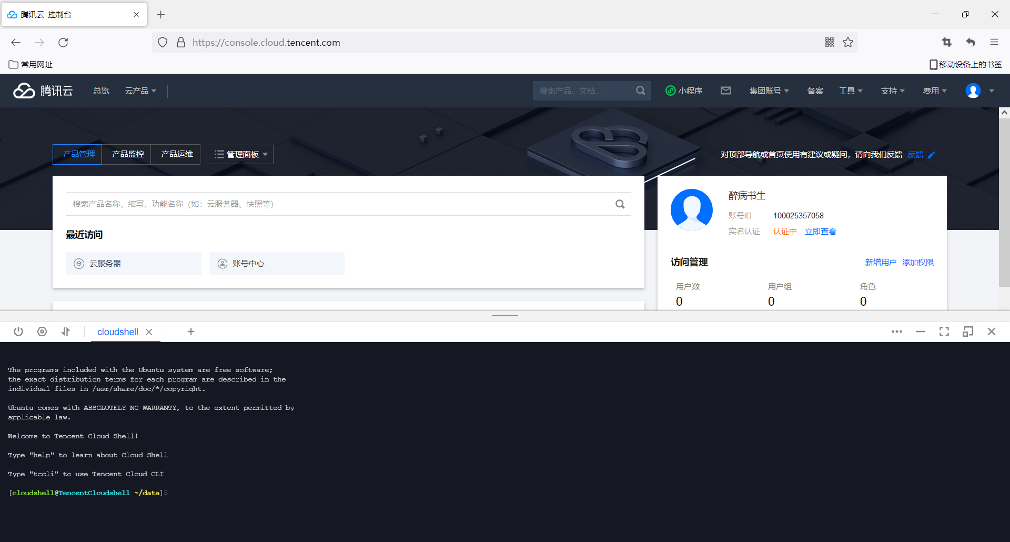Click the feedback pencil edit icon
This screenshot has height=542, width=1010.
tap(932, 155)
